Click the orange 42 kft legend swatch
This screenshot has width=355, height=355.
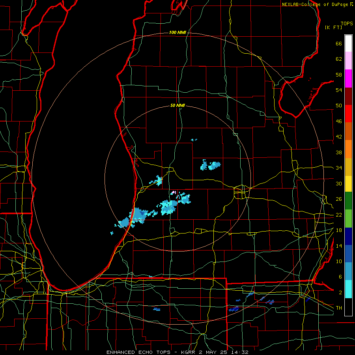(348, 149)
